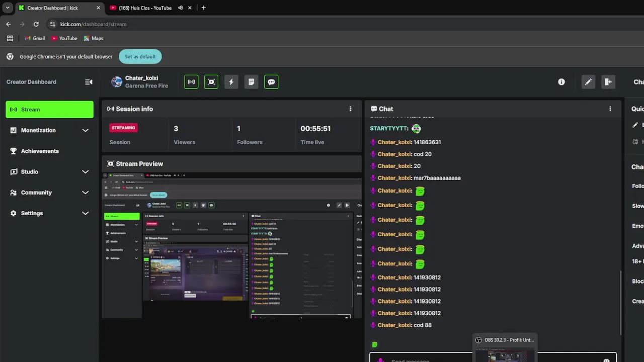Toggle the Chat panel toolbar icon

tap(271, 82)
